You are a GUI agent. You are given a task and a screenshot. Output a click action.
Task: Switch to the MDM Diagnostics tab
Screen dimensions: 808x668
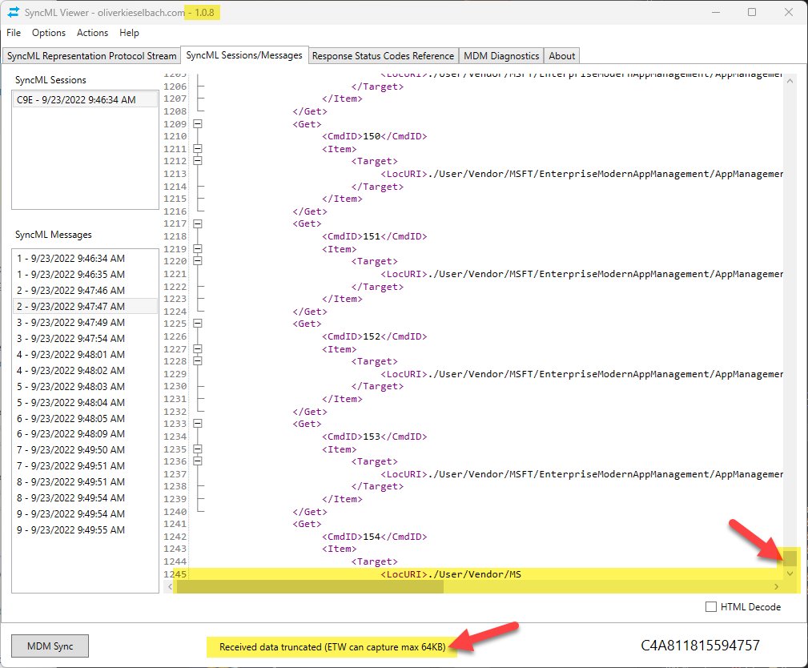pos(500,56)
